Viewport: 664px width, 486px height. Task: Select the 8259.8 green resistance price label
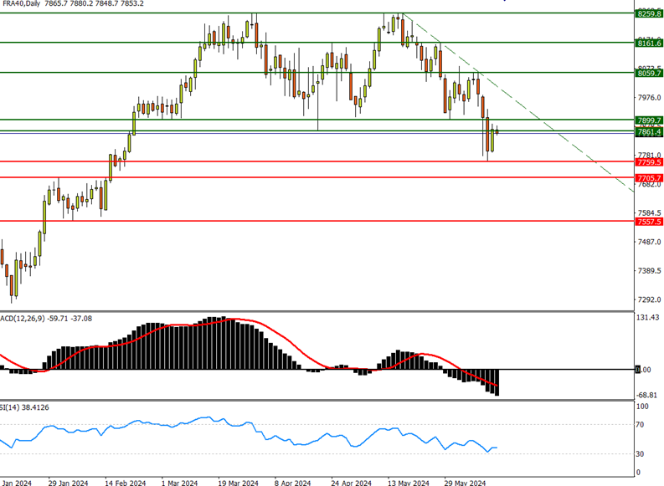click(649, 13)
